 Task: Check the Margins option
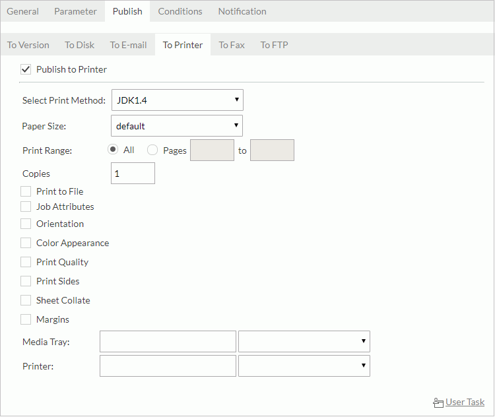(26, 319)
